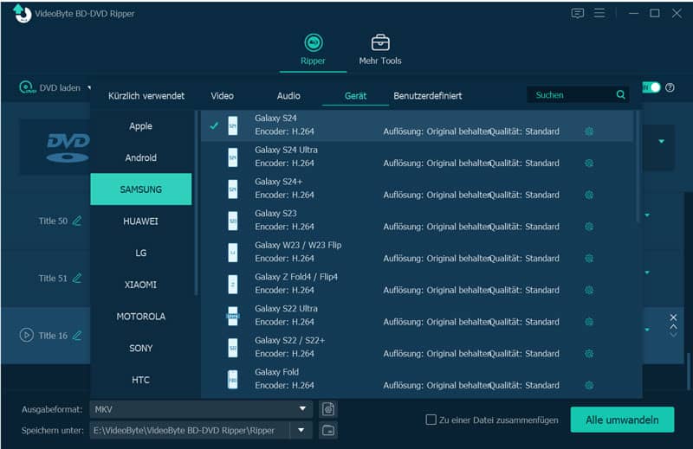
Task: Click the Alle umwandeln button
Action: 622,420
